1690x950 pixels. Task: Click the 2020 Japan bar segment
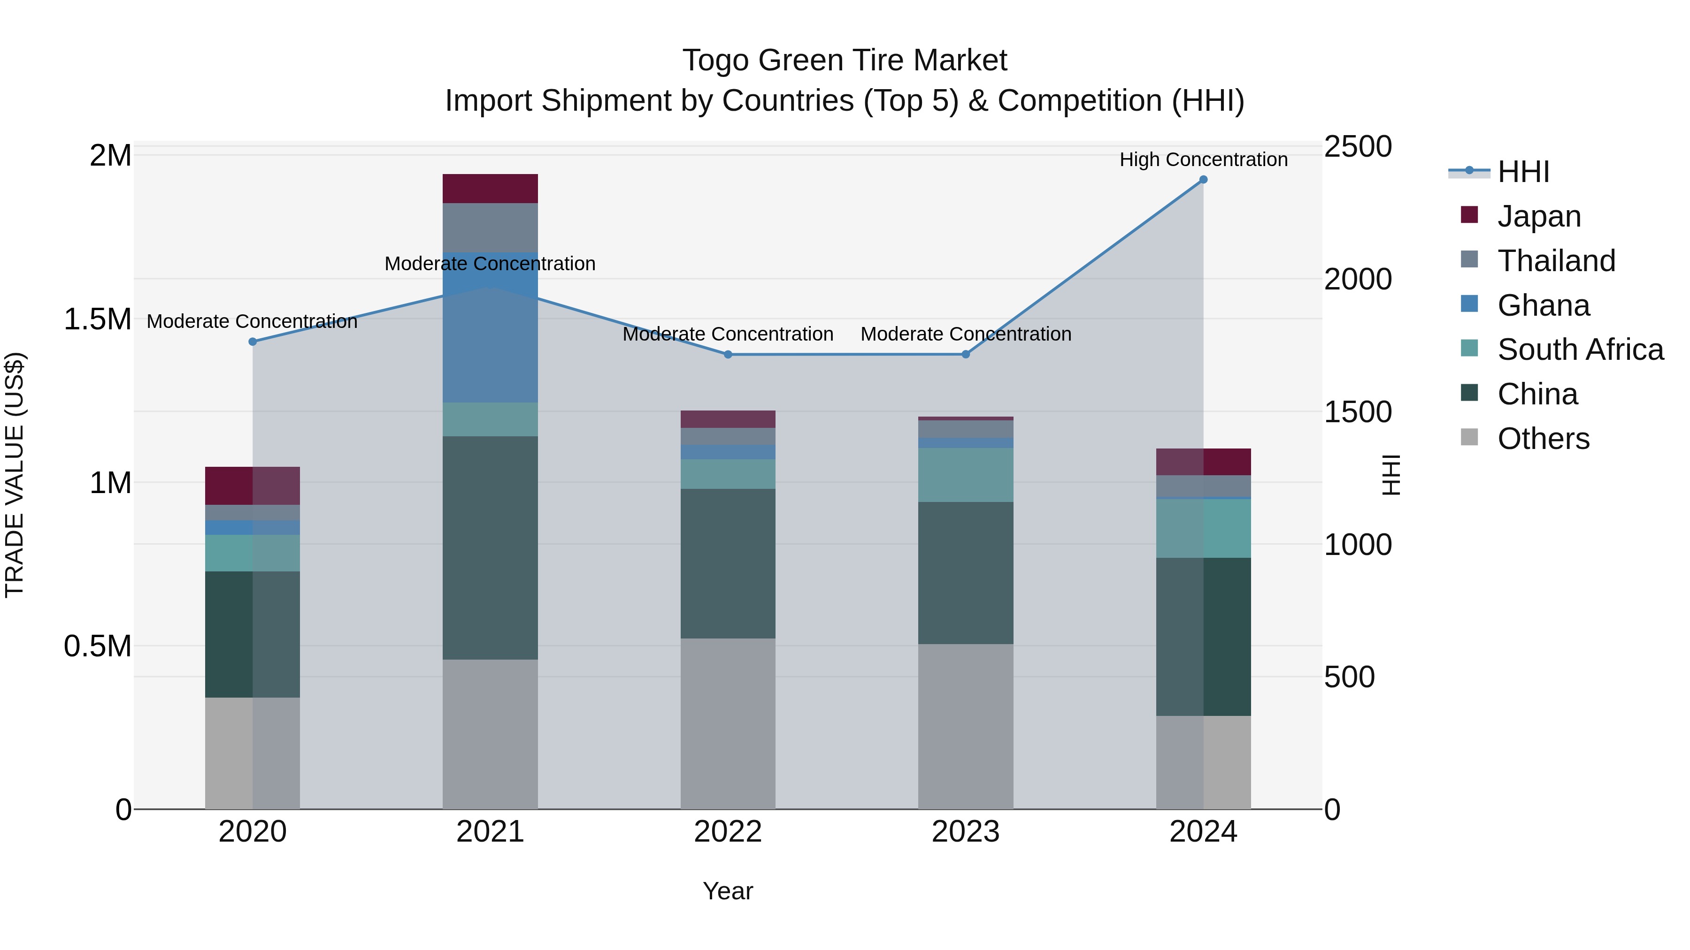pos(253,486)
